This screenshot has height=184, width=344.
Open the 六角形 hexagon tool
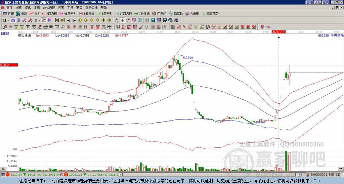[x=192, y=13]
